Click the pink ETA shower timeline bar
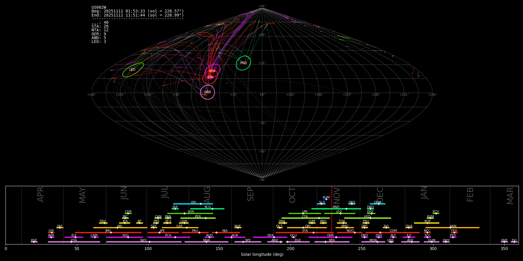This screenshot has width=523, height=261. coord(74,242)
